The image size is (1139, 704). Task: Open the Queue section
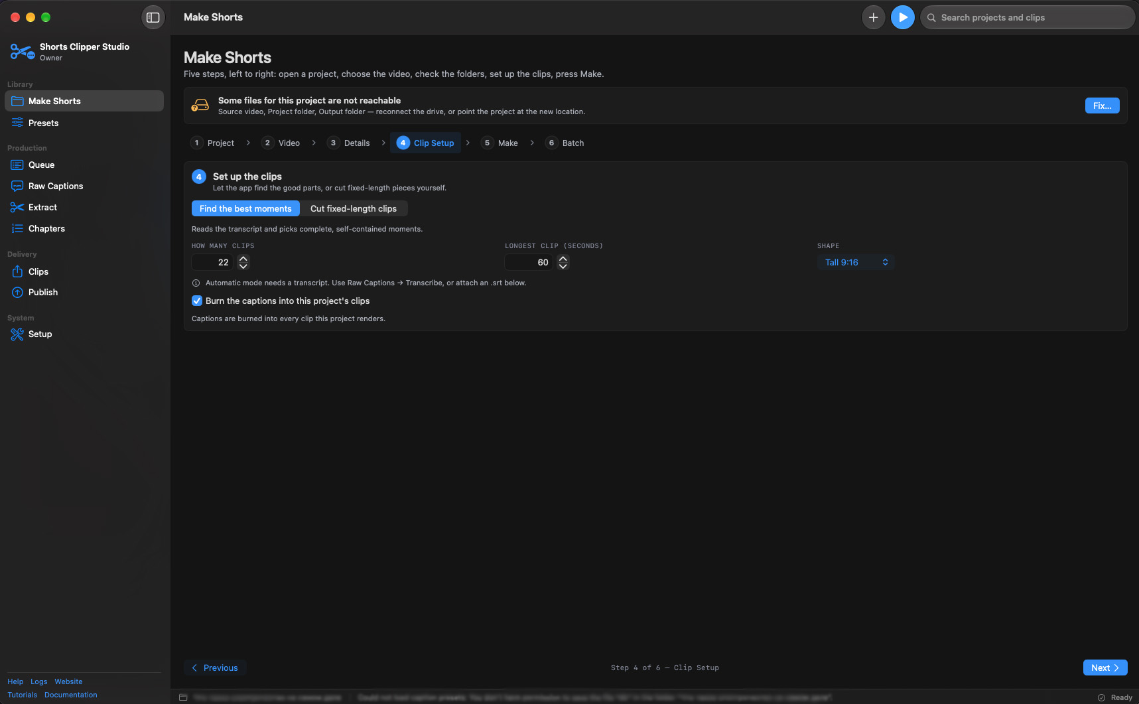pos(84,165)
